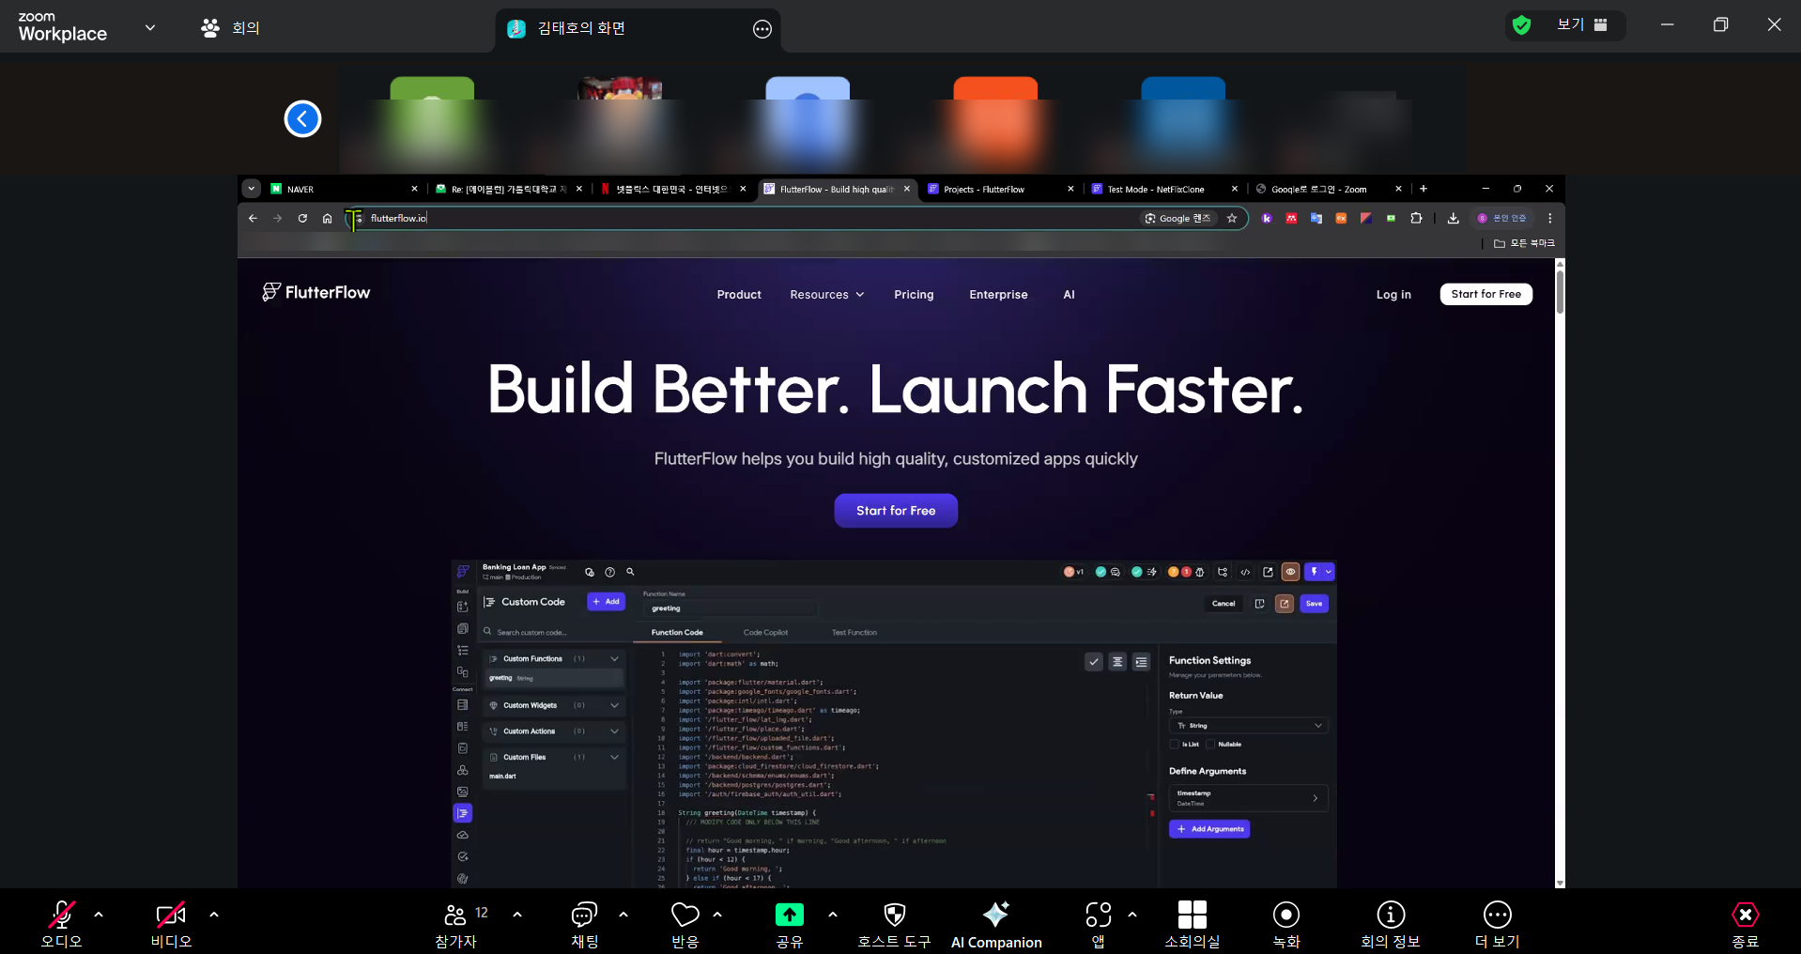Viewport: 1801px width, 954px height.
Task: Open the 본인 인증 profile button
Action: (x=1502, y=218)
